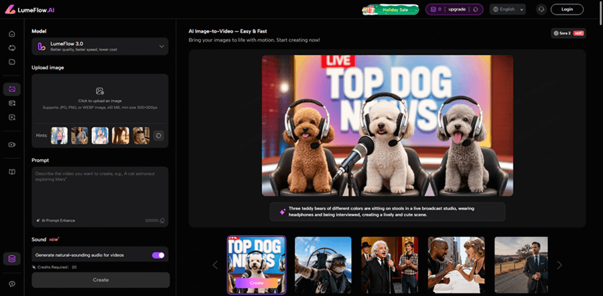Click the home icon in left sidebar
Image resolution: width=603 pixels, height=296 pixels.
point(11,34)
